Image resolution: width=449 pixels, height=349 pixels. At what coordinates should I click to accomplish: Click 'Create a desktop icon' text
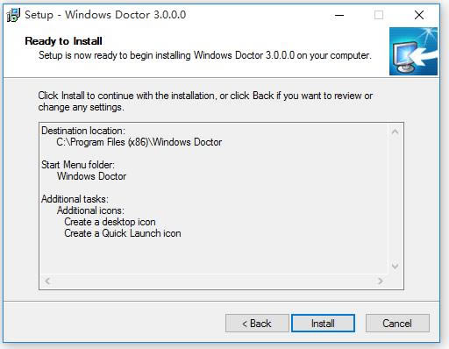coord(110,222)
